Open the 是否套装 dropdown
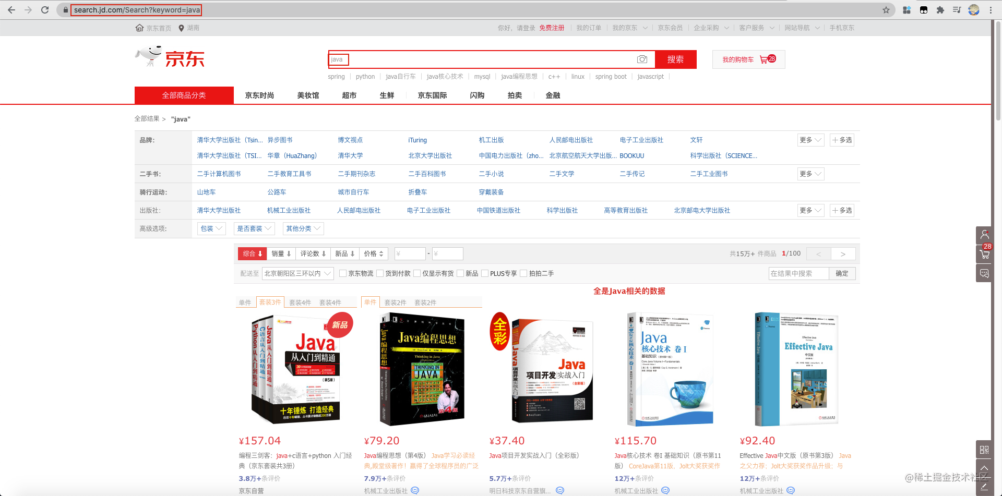This screenshot has width=1002, height=496. pos(254,228)
